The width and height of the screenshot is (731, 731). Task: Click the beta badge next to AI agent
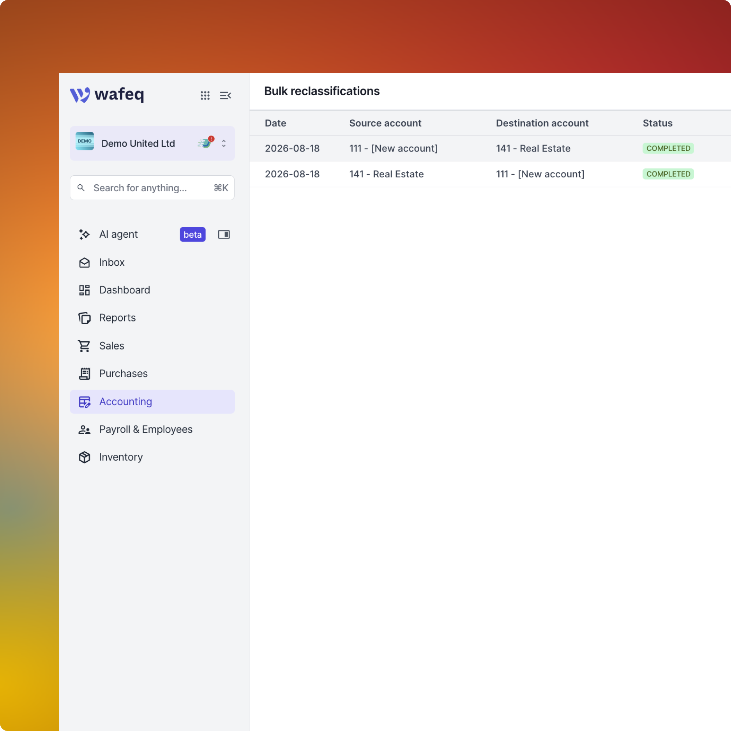(x=192, y=235)
